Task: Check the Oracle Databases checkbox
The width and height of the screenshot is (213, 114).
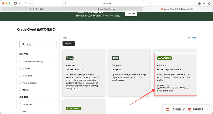Action: click(x=20, y=83)
